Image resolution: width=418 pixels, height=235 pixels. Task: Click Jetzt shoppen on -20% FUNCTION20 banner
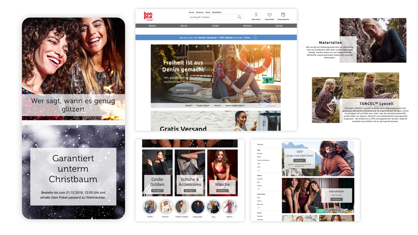click(x=300, y=161)
